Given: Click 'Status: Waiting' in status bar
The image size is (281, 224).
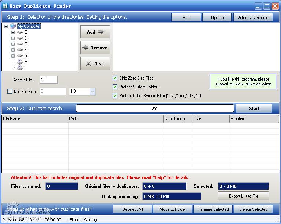Looking at the screenshot, I should [x=83, y=220].
